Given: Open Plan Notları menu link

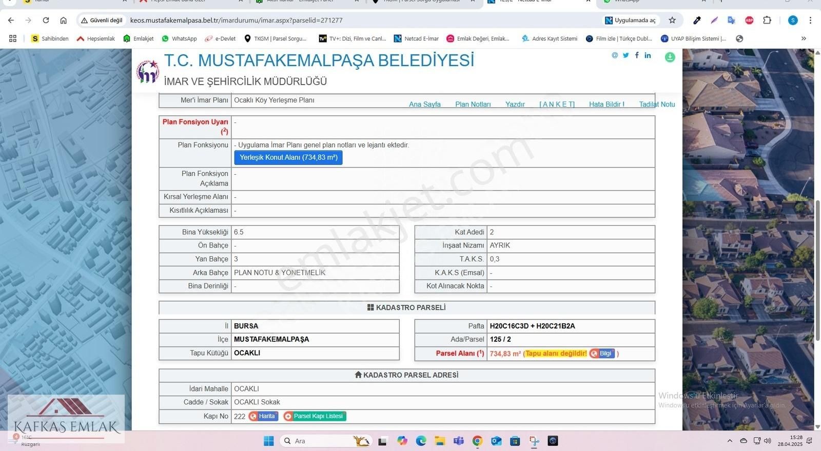Looking at the screenshot, I should (473, 104).
